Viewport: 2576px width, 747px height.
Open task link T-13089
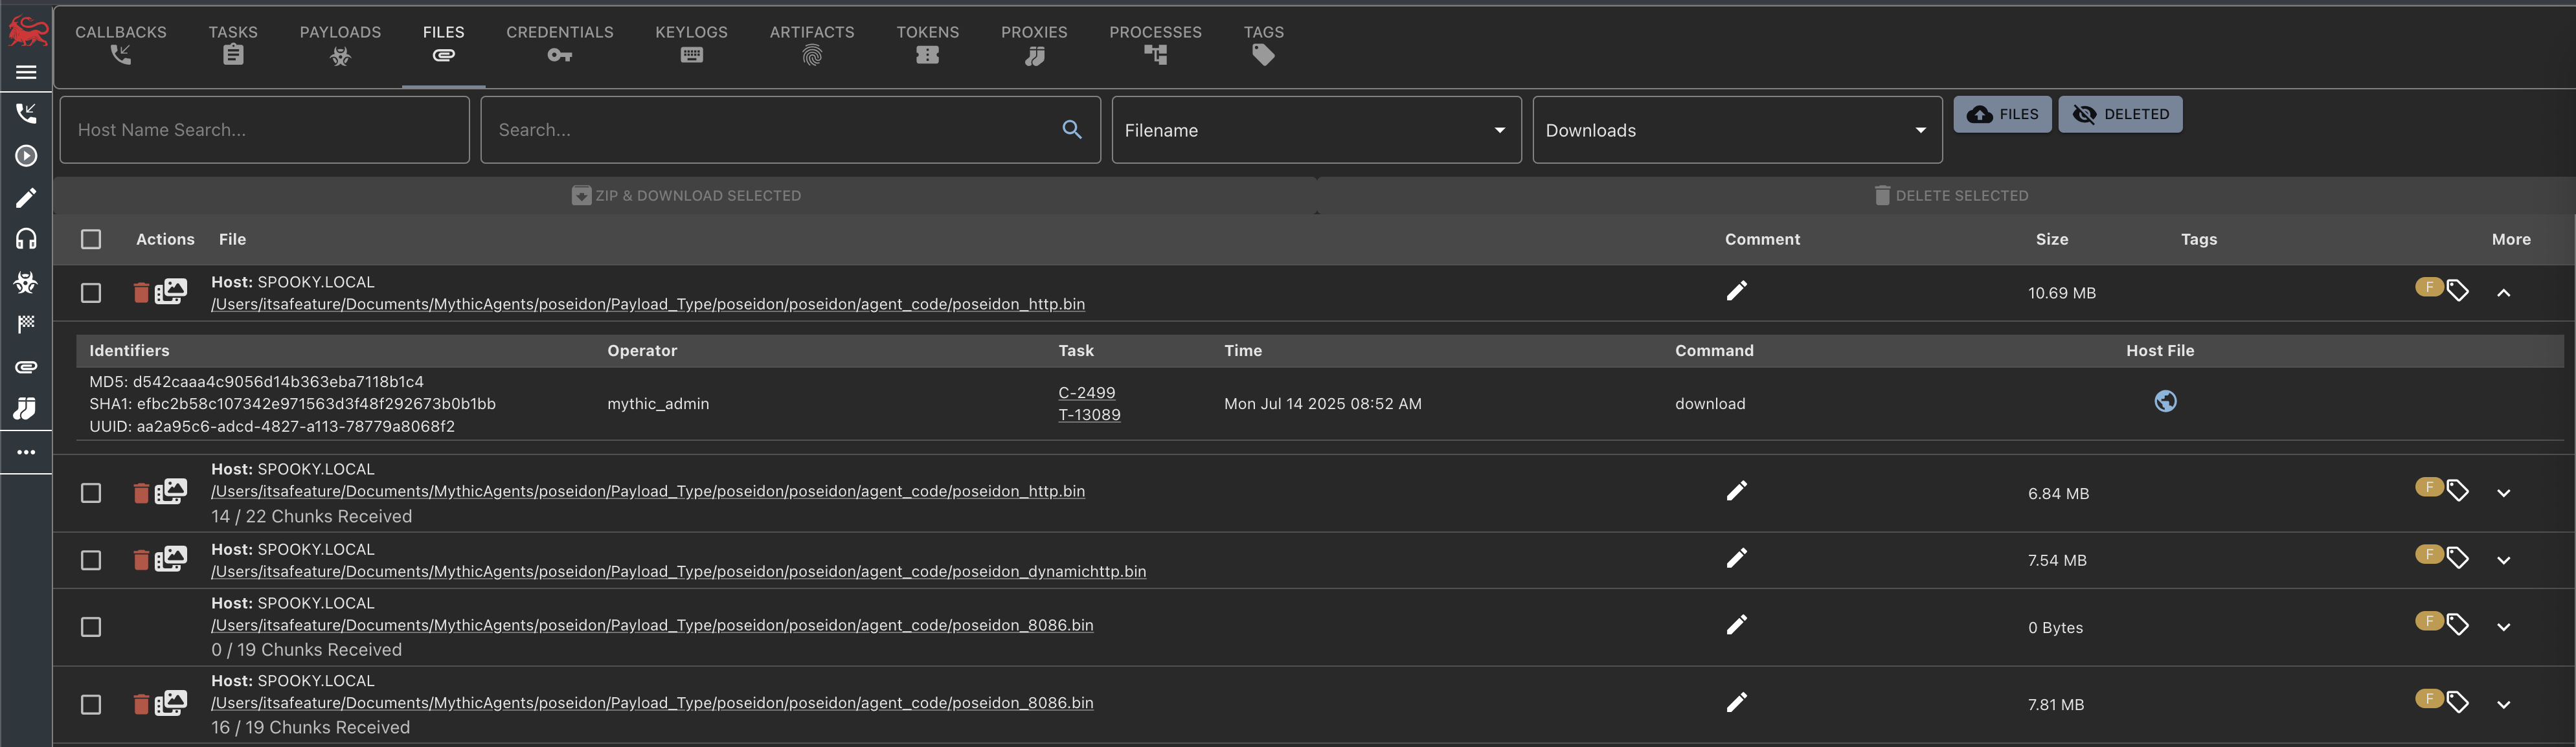tap(1089, 415)
